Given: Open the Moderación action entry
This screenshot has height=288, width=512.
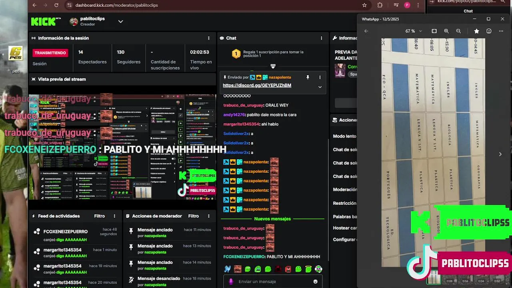Looking at the screenshot, I should coord(345,190).
